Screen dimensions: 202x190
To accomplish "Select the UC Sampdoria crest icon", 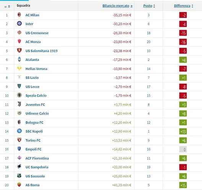I will [x=20, y=167].
